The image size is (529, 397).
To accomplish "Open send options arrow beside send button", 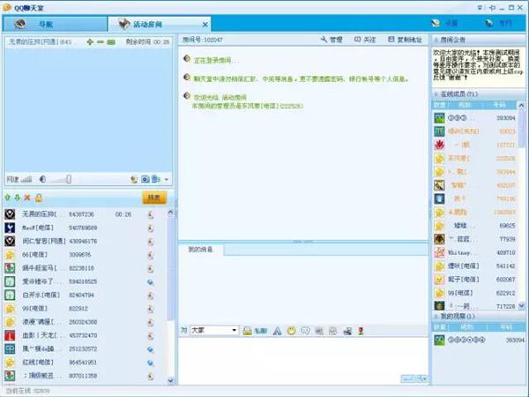I will click(x=424, y=377).
